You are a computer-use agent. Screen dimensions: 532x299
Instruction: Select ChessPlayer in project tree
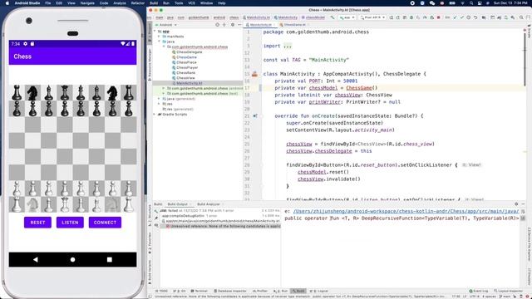pos(187,67)
